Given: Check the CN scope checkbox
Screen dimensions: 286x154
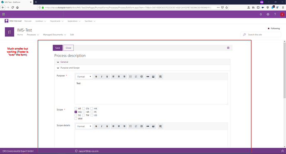Looking at the screenshot, I should pos(84,109).
